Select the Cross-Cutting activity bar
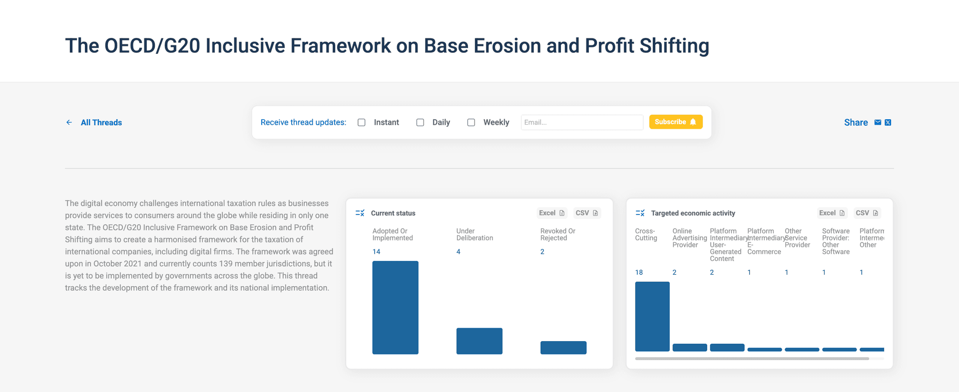Image resolution: width=959 pixels, height=392 pixels. (x=652, y=316)
